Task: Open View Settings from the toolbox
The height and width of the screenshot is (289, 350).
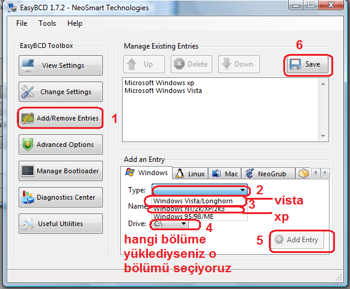Action: coord(61,65)
